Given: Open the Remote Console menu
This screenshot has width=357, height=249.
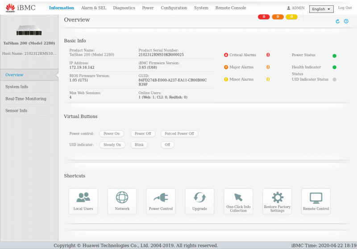Looking at the screenshot, I should (x=231, y=8).
